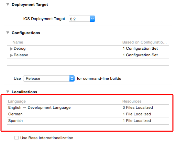Click the 8.2 deployment target field

click(79, 19)
